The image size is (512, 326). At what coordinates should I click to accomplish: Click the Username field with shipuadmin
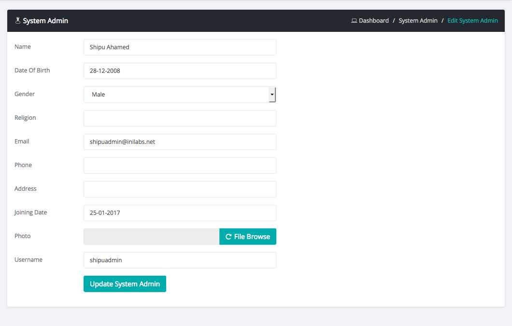[180, 260]
